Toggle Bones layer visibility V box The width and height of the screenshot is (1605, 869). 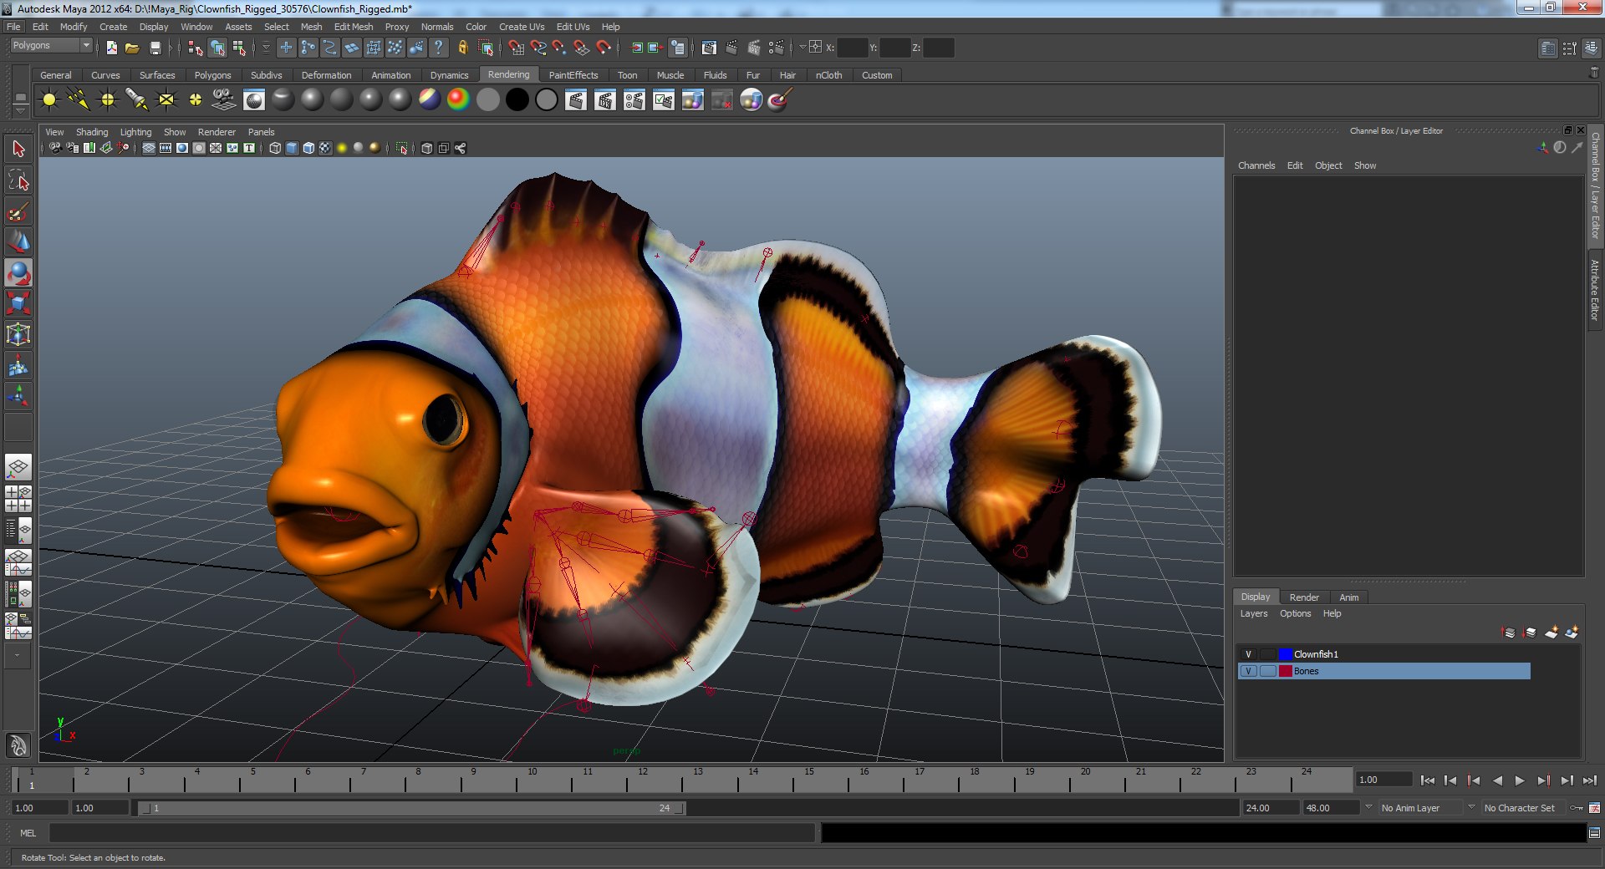(1248, 671)
